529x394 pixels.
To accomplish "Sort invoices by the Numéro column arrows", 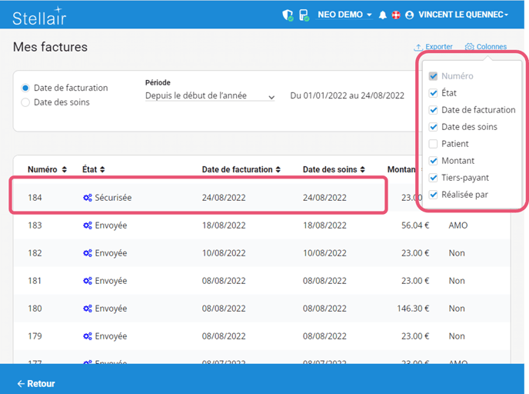I will pyautogui.click(x=65, y=169).
